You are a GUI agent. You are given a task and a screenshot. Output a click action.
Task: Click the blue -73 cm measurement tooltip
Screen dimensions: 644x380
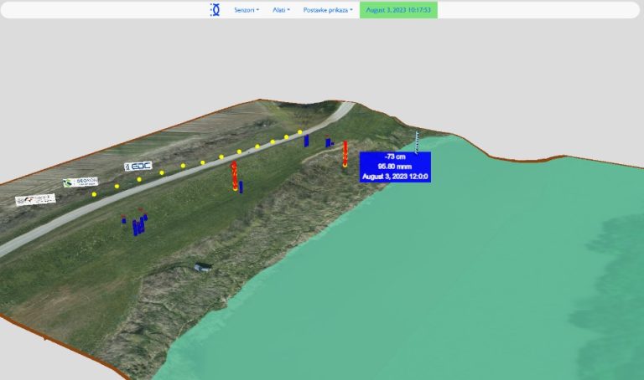pyautogui.click(x=395, y=167)
